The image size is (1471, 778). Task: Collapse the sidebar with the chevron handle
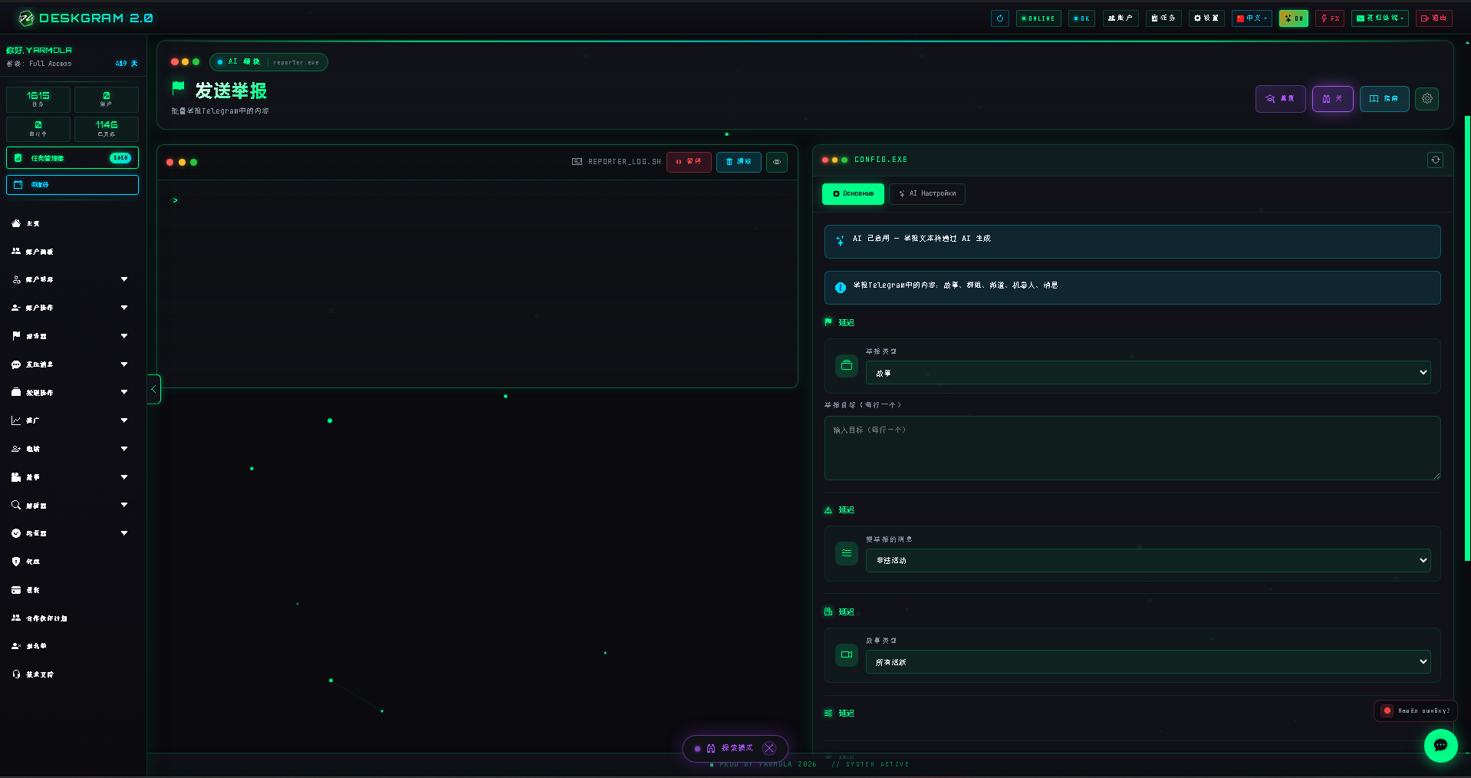click(x=153, y=389)
